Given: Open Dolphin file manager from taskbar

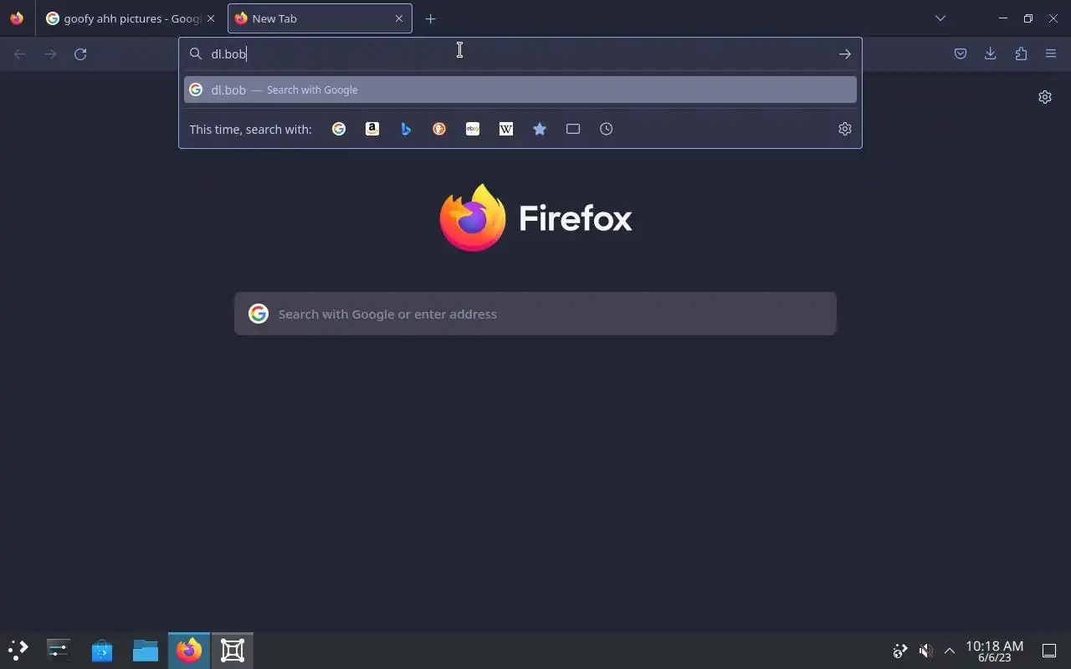Looking at the screenshot, I should (x=146, y=650).
